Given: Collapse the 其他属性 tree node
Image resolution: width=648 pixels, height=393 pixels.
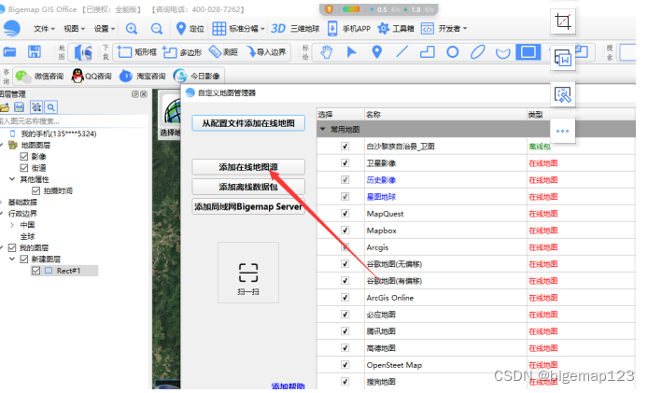Looking at the screenshot, I should click(12, 179).
